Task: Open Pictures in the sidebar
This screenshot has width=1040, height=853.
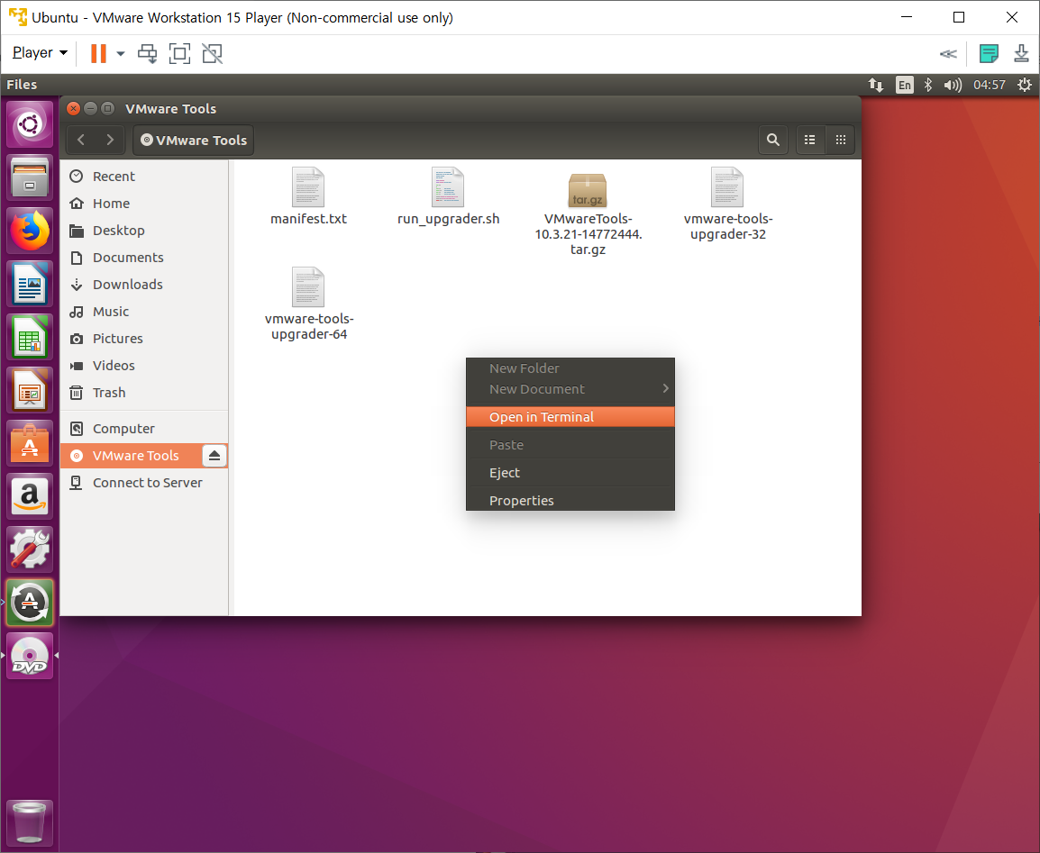Action: pos(144,339)
